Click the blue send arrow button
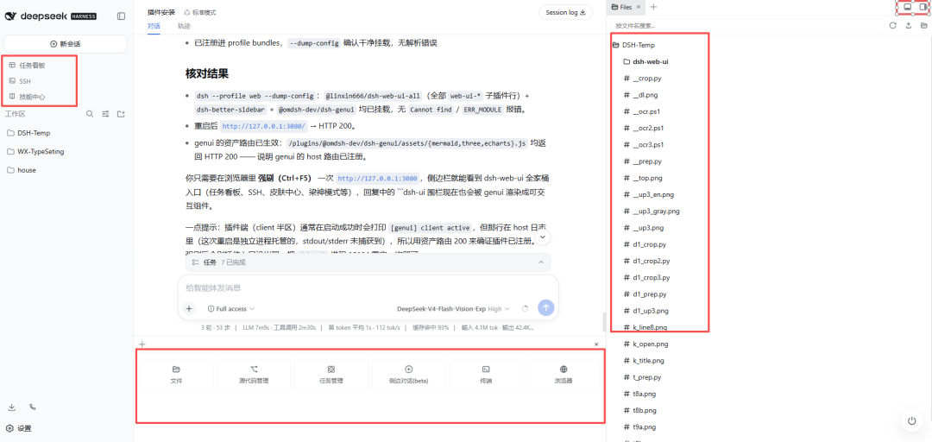The height and width of the screenshot is (442, 932). point(545,308)
